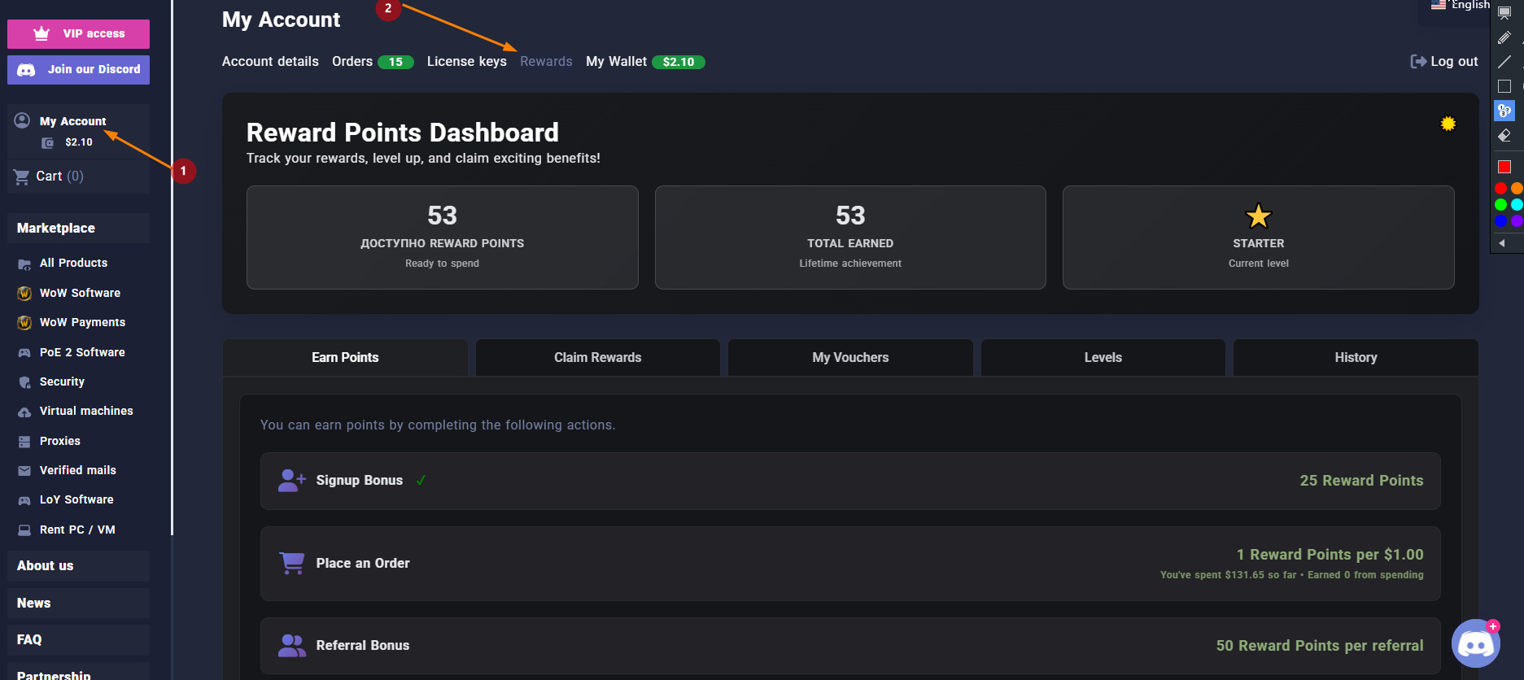Open the Rewards tab

[x=546, y=62]
